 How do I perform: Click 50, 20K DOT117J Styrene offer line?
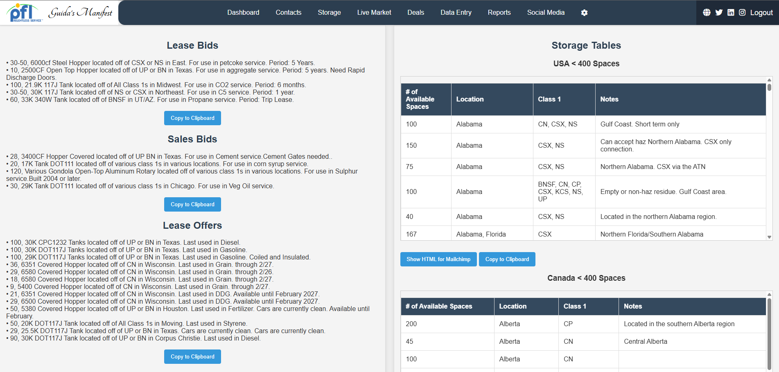click(x=127, y=324)
